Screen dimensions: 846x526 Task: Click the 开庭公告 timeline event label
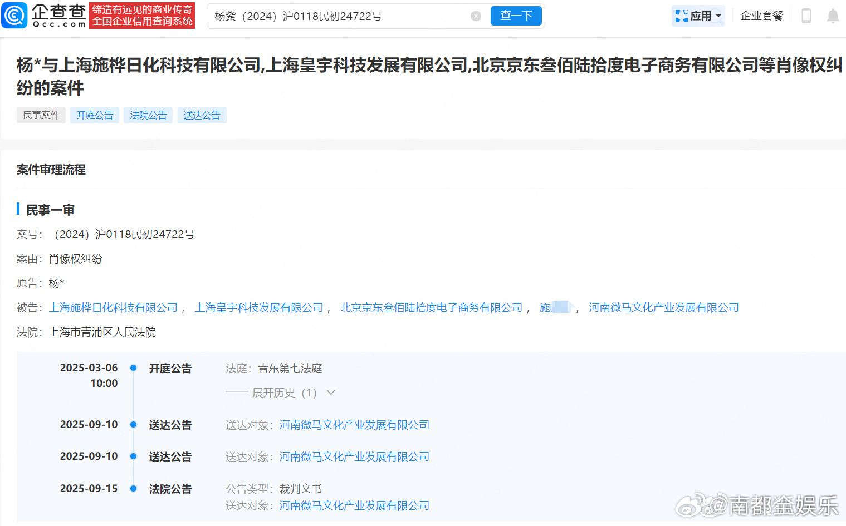coord(170,368)
